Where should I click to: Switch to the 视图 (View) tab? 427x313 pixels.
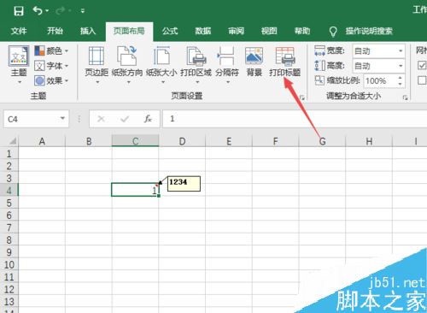[x=269, y=31]
